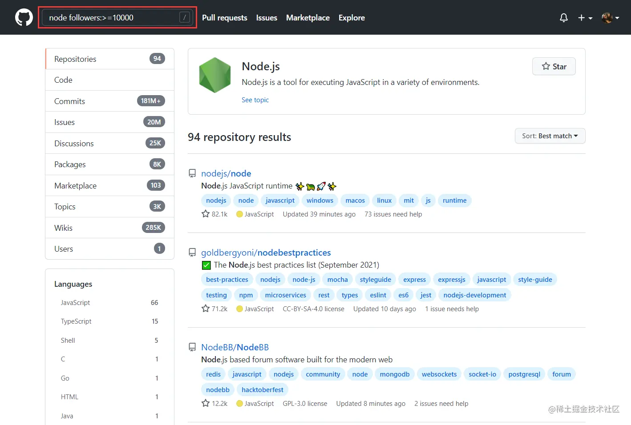Filter results by HTML language

click(109, 397)
